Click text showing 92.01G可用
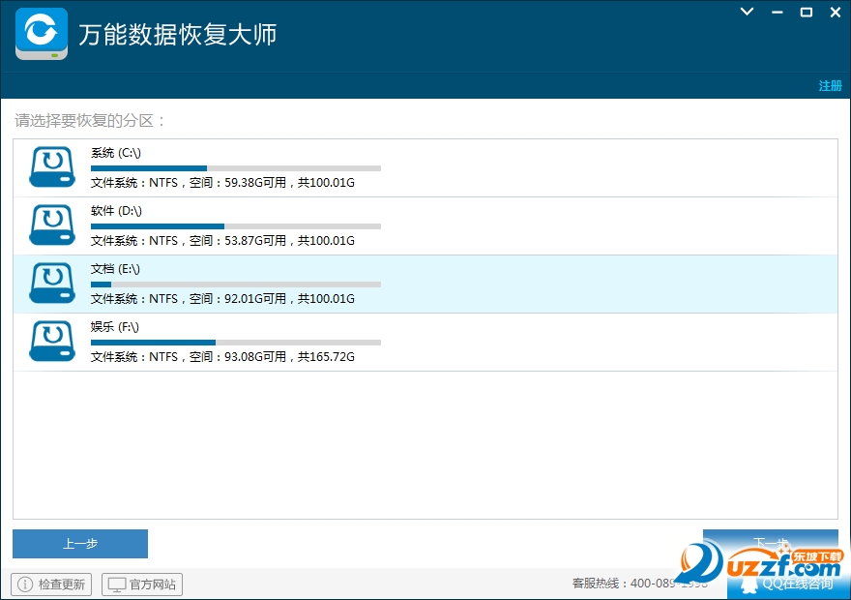 click(x=255, y=299)
